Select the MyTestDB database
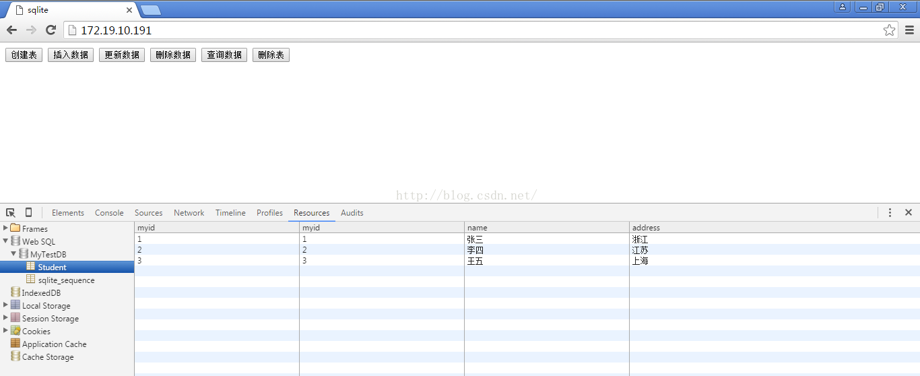This screenshot has height=376, width=920. (x=48, y=255)
